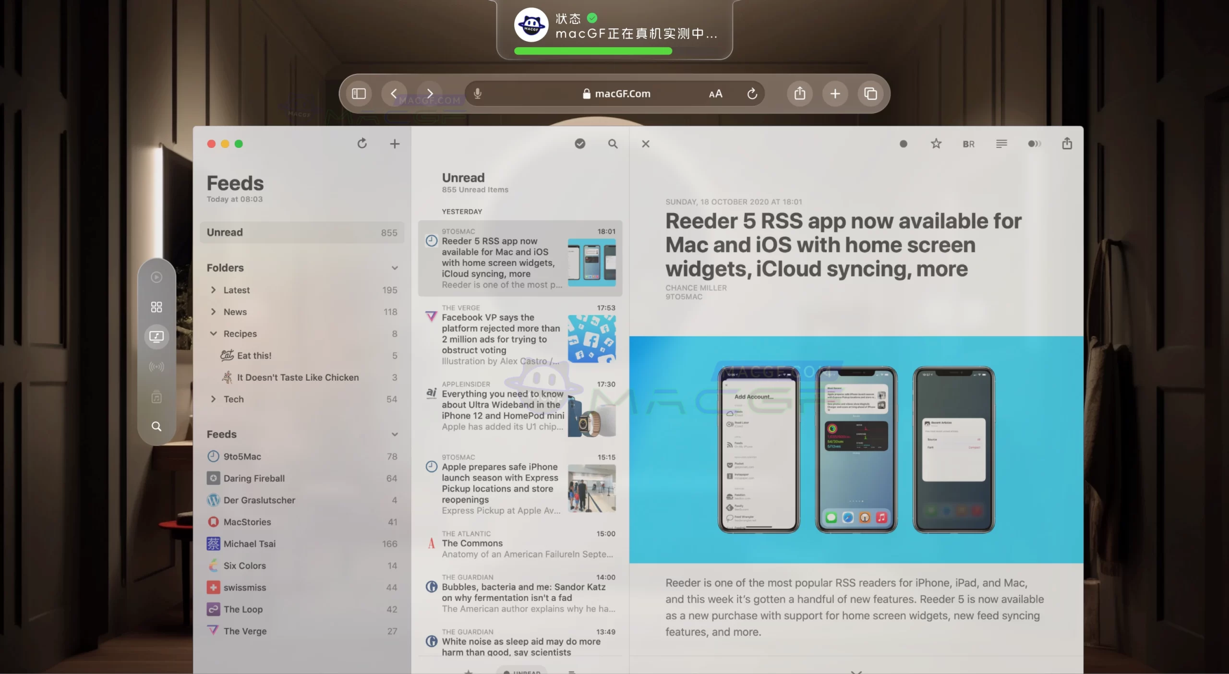The image size is (1229, 674).
Task: Search within the unread article list
Action: tap(613, 144)
